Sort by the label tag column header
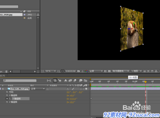 [25, 11]
